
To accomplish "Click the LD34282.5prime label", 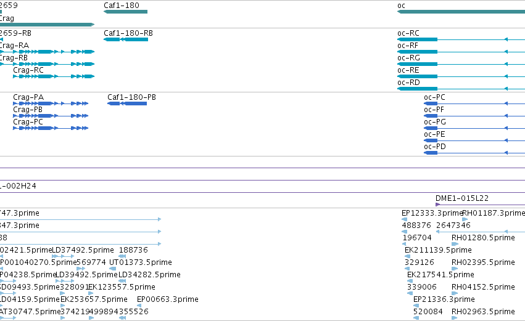I will [x=149, y=275].
